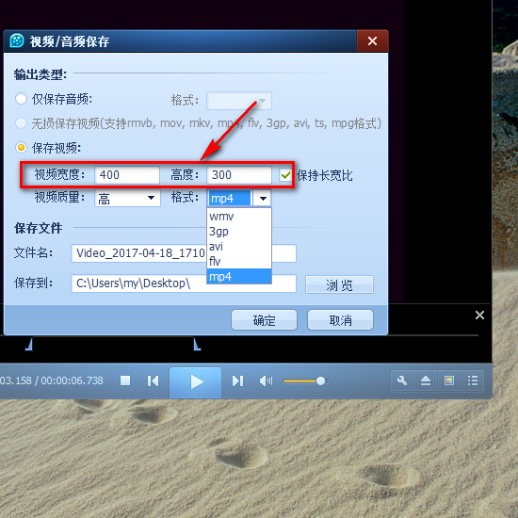Image resolution: width=518 pixels, height=518 pixels.
Task: Adjust the yellow volume slider
Action: click(x=304, y=380)
